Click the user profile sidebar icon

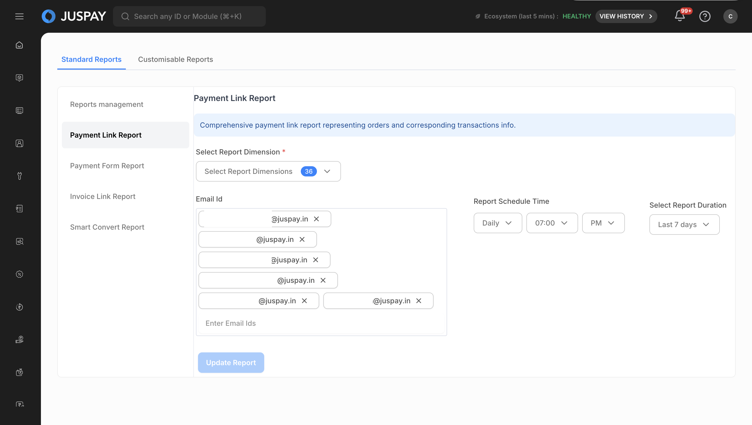19,143
